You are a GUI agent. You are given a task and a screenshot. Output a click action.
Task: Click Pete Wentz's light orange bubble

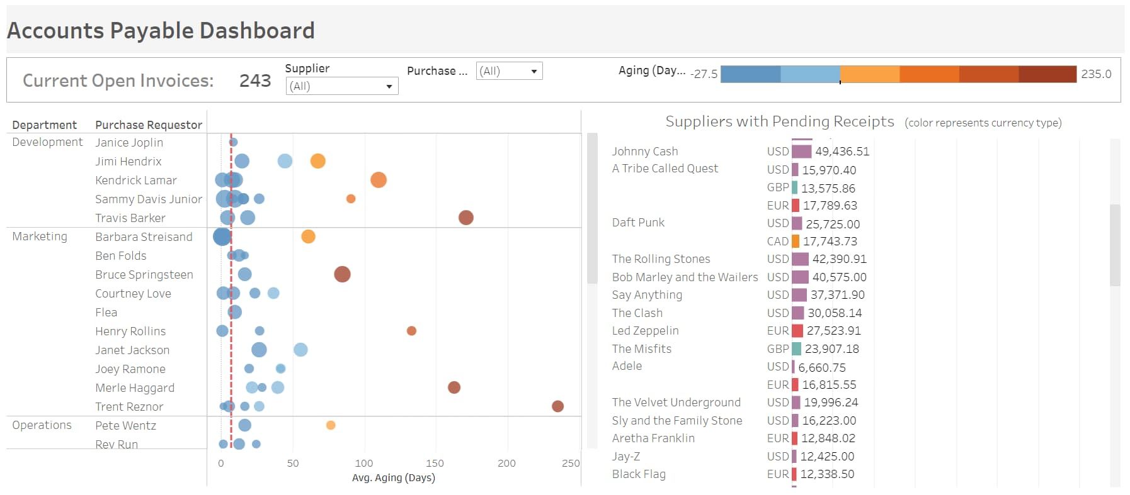[x=331, y=425]
